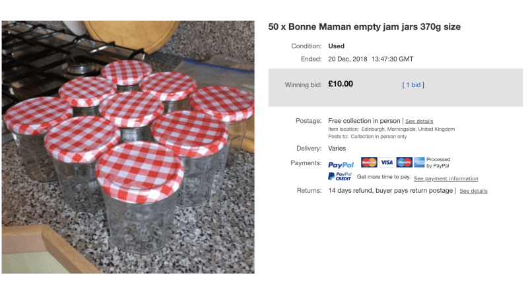This screenshot has width=528, height=282.
Task: Click the MasterCard payment icon
Action: pos(369,162)
